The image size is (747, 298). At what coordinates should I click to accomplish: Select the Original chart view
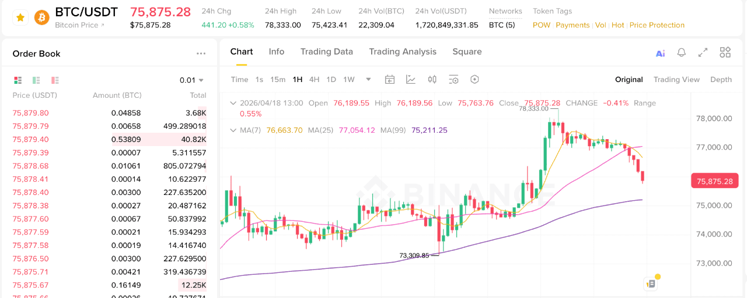point(629,80)
